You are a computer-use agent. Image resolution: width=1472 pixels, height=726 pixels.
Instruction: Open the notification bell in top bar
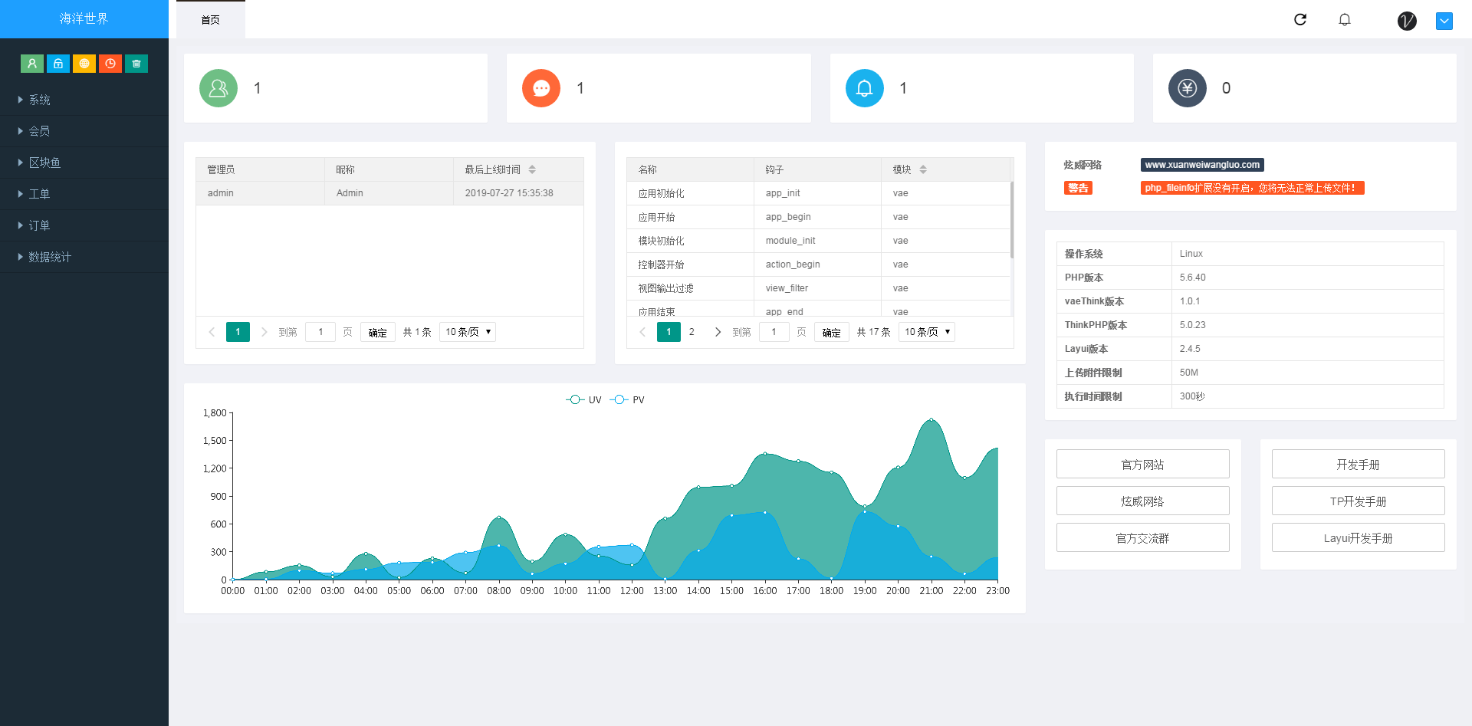point(1345,20)
